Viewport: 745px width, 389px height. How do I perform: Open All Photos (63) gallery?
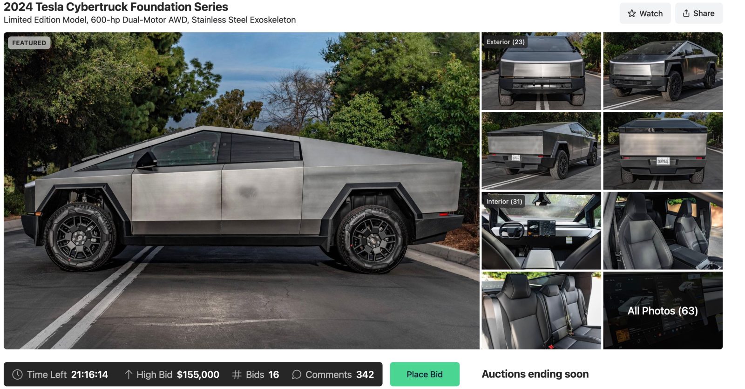coord(663,311)
